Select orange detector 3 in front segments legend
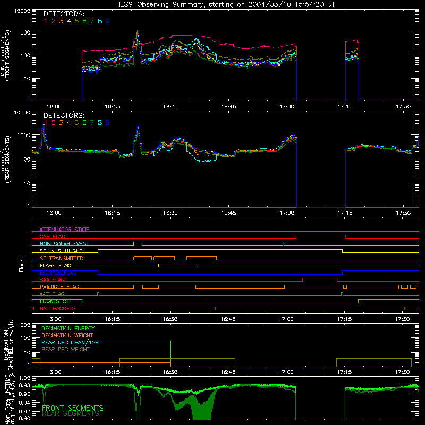This screenshot has width=425, height=425. coord(61,21)
